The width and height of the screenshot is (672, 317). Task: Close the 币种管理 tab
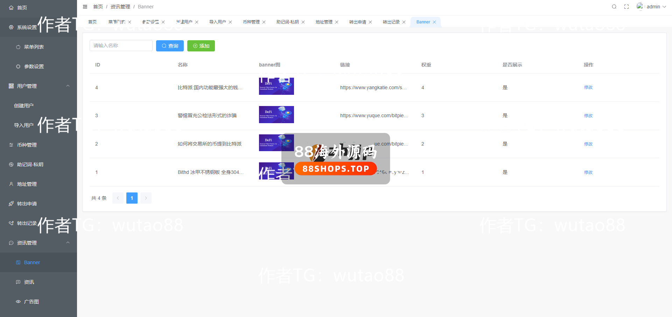pos(264,22)
